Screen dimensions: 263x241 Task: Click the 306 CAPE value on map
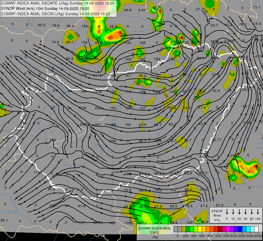(83, 124)
